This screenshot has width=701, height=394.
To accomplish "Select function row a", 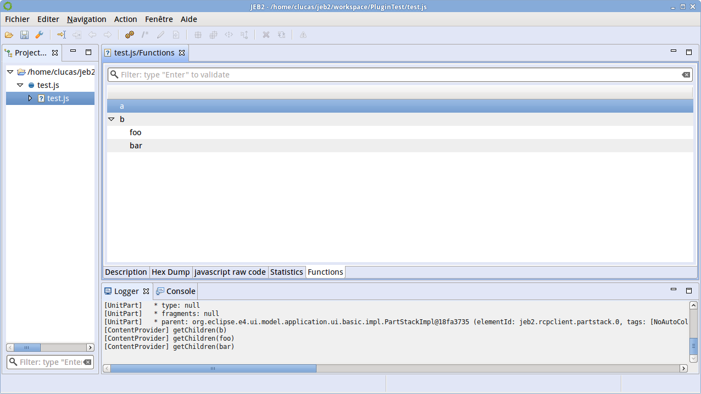I will click(400, 106).
